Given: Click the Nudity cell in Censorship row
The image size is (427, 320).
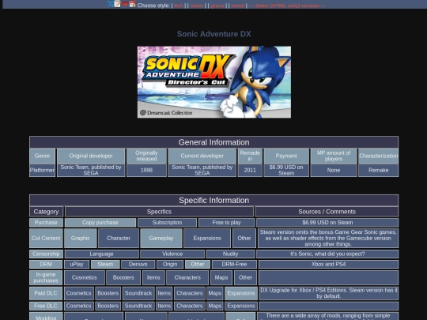Looking at the screenshot, I should click(x=230, y=254).
